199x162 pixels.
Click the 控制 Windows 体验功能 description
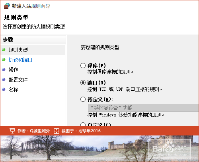[x=126, y=115]
